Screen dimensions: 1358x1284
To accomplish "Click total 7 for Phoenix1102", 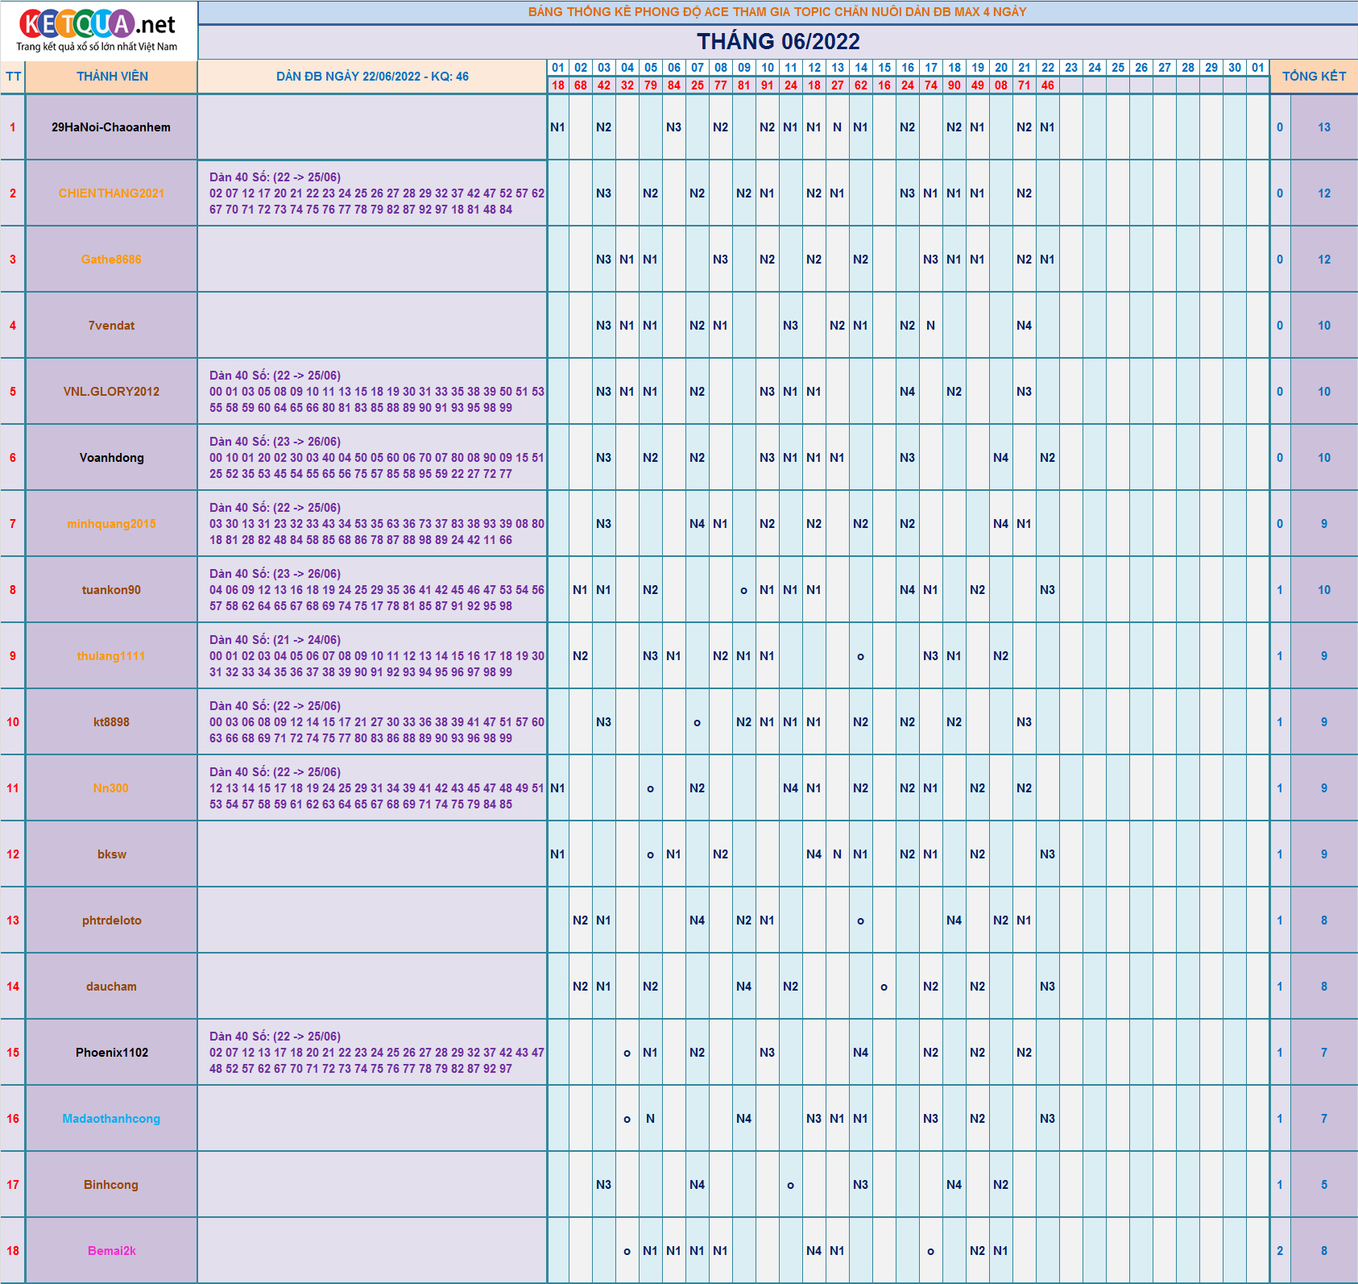I will tap(1324, 1053).
